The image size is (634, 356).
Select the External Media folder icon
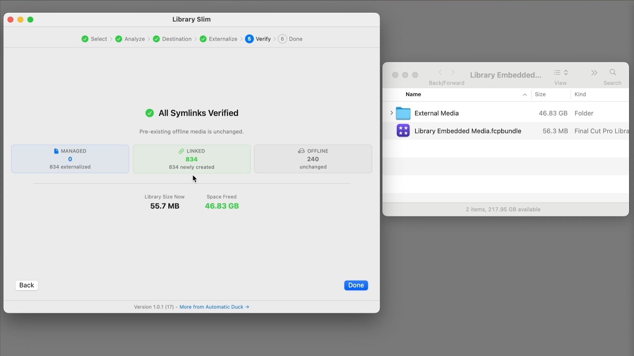[403, 113]
